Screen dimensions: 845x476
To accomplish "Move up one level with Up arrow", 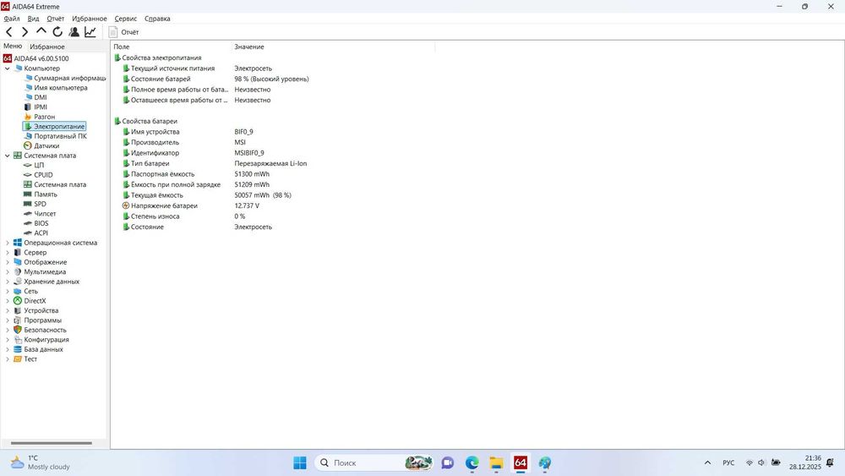I will 41,32.
